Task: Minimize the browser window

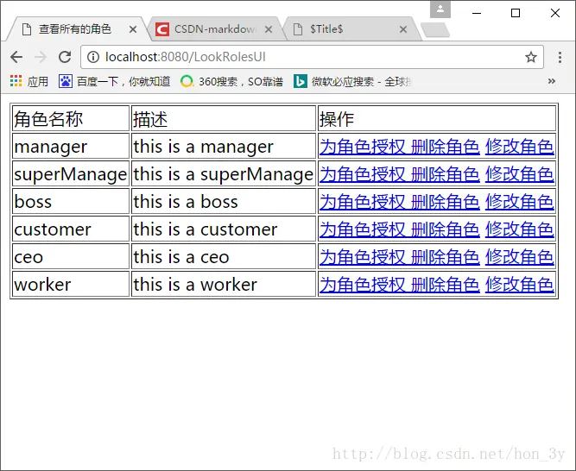Action: click(477, 13)
